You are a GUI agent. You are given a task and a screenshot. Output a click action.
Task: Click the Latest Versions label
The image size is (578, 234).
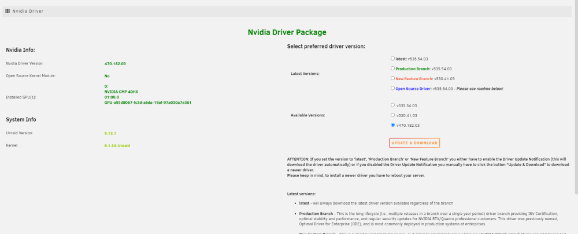[x=305, y=73]
